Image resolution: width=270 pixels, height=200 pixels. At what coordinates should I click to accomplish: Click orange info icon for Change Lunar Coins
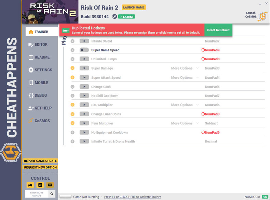(x=72, y=114)
